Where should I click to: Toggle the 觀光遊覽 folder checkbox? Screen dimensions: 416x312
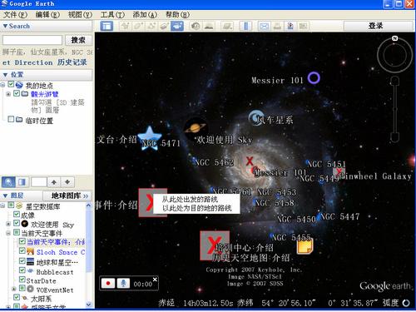coord(17,93)
